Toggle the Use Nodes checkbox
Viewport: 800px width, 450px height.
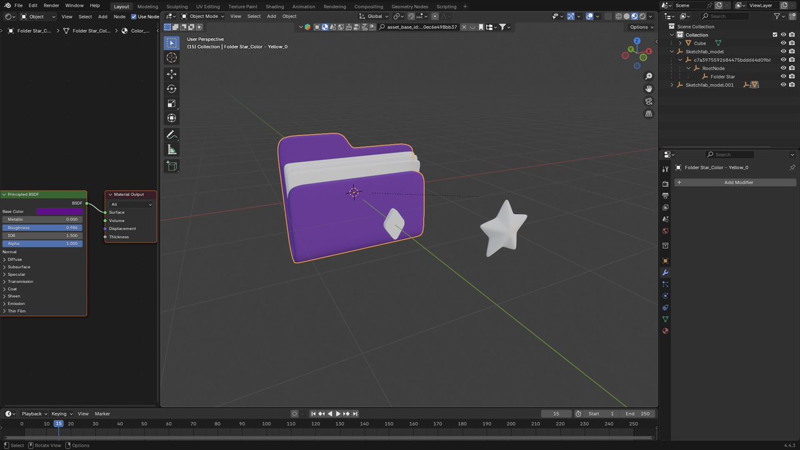tap(133, 17)
